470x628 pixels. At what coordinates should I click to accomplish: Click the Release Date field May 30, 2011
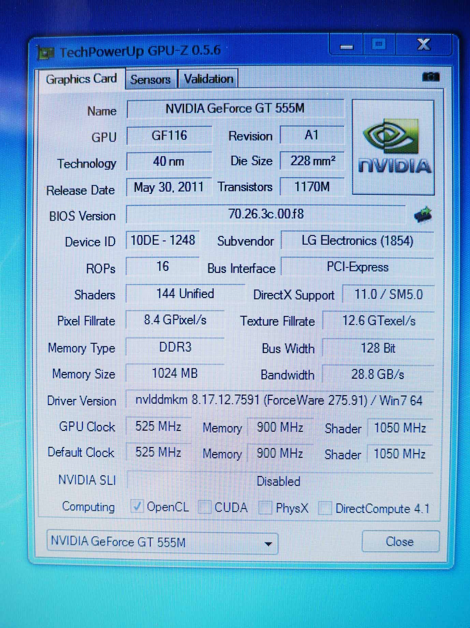click(x=169, y=187)
